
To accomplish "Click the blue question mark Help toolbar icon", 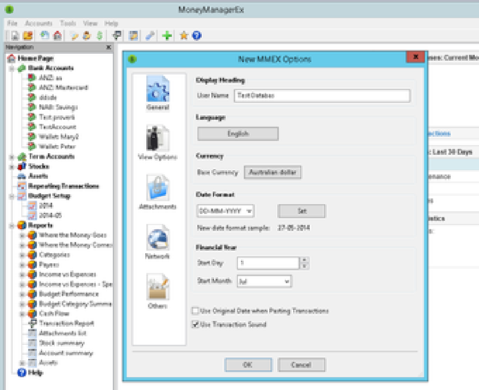I will click(x=197, y=36).
